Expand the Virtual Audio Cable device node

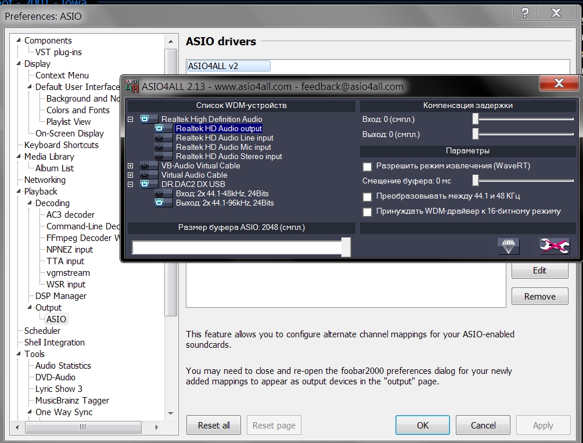tap(131, 175)
